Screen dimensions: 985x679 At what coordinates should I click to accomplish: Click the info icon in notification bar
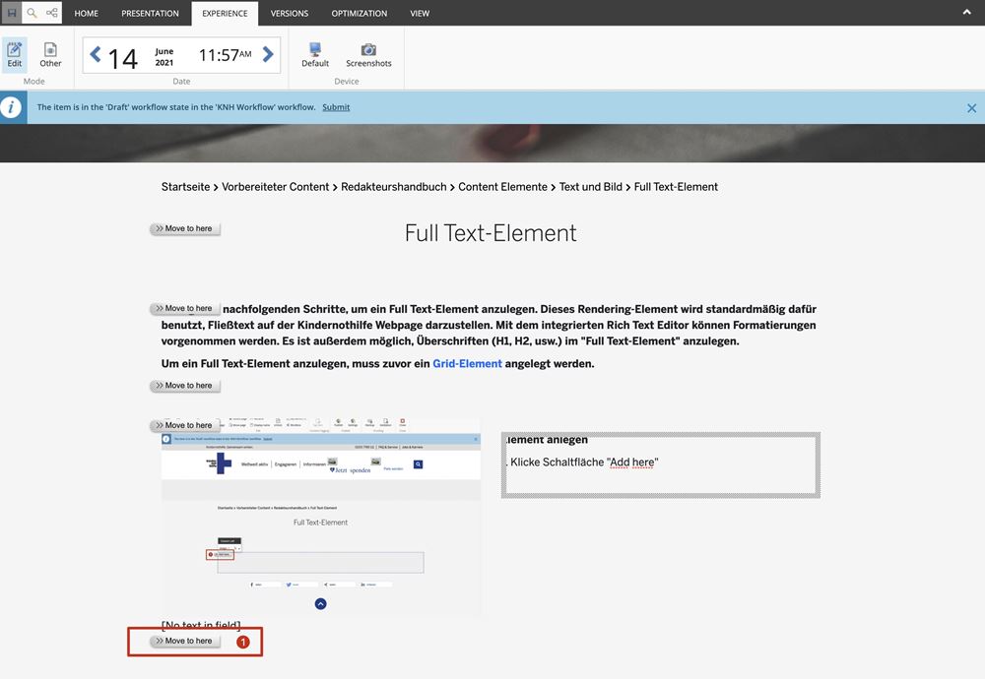point(12,107)
